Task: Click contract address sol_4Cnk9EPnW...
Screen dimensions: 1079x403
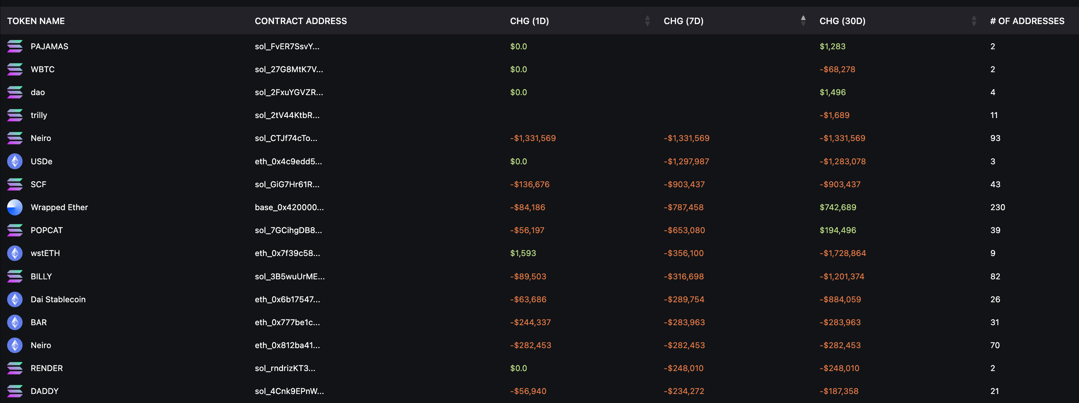Action: 289,391
